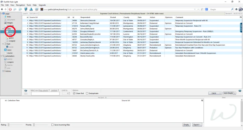This screenshot has height=130, width=243.
Task: Go back with the back arrow
Action: 2,9
